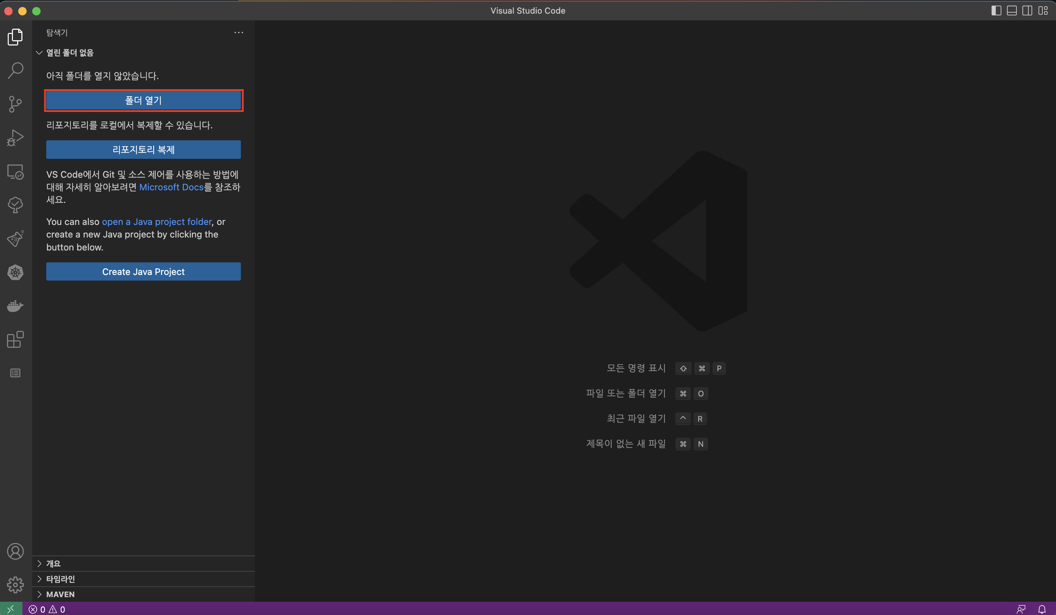
Task: Click the '탐색기' panel title
Action: tap(57, 33)
